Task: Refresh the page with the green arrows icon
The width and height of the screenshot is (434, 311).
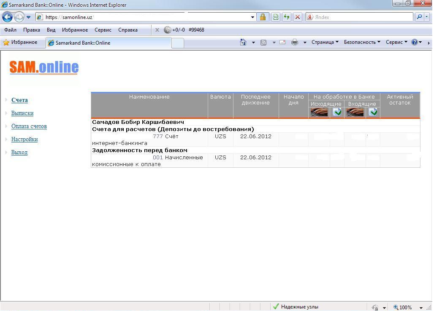Action: coord(287,17)
